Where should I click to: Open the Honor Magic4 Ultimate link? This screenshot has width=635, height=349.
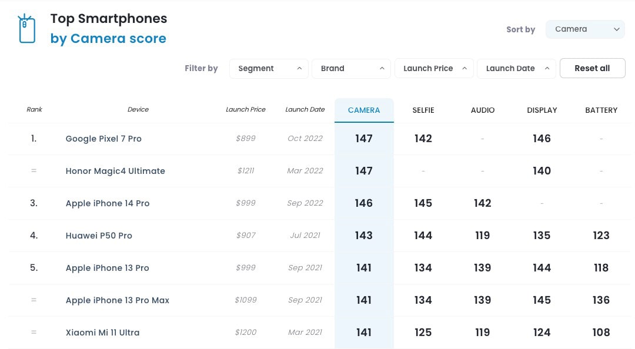115,171
